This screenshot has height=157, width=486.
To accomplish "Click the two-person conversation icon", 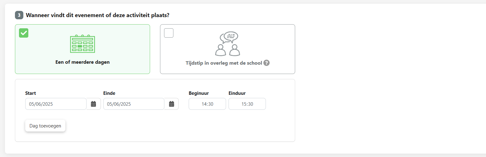I will coord(228,44).
